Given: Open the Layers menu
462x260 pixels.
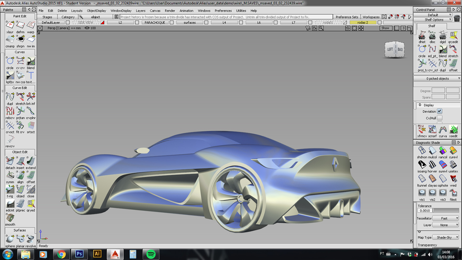Looking at the screenshot, I should click(141, 11).
